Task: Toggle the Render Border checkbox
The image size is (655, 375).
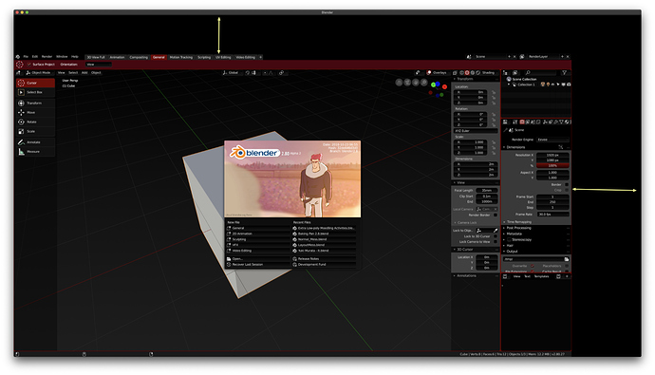Action: coord(496,216)
